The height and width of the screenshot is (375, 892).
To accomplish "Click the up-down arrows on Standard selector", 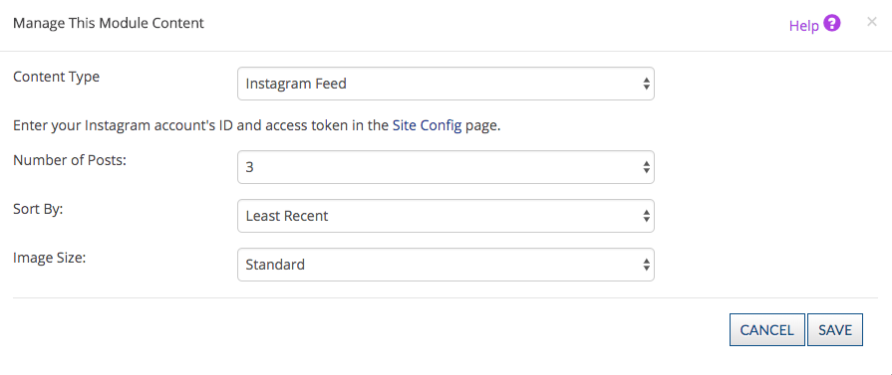I will point(646,265).
